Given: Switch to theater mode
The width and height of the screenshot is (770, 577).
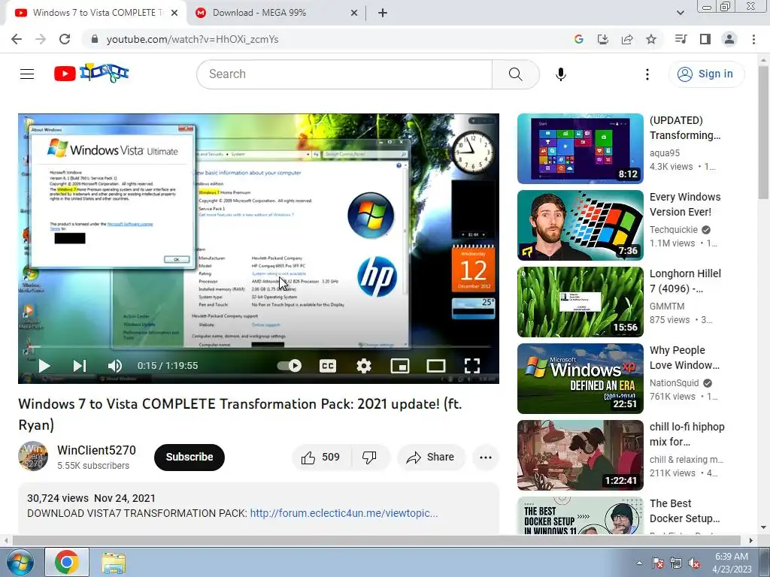Looking at the screenshot, I should tap(435, 366).
